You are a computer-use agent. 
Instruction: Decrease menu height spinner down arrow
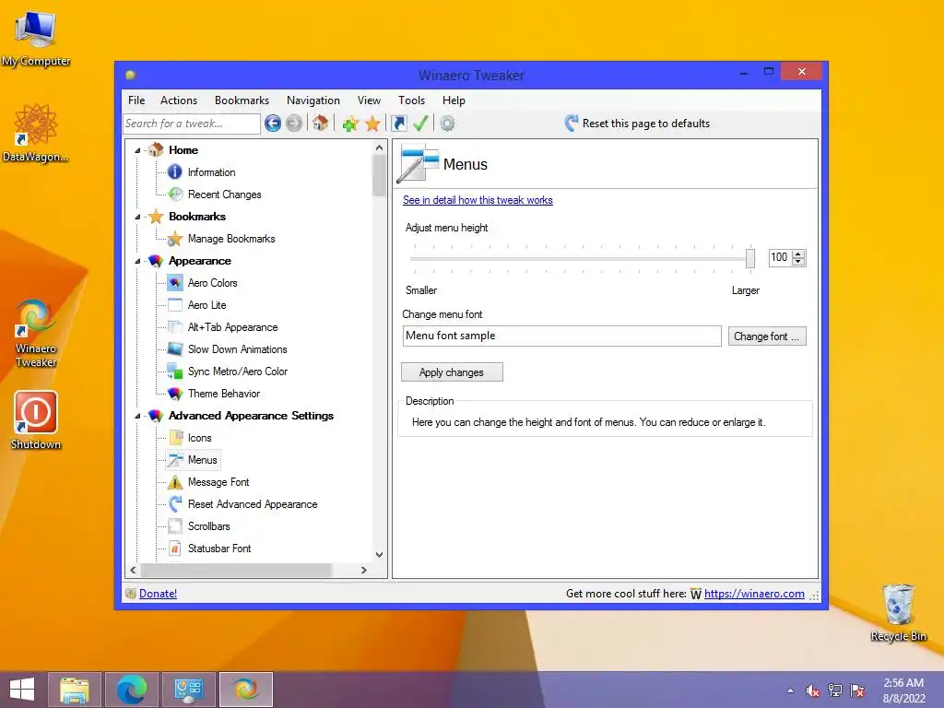point(798,262)
